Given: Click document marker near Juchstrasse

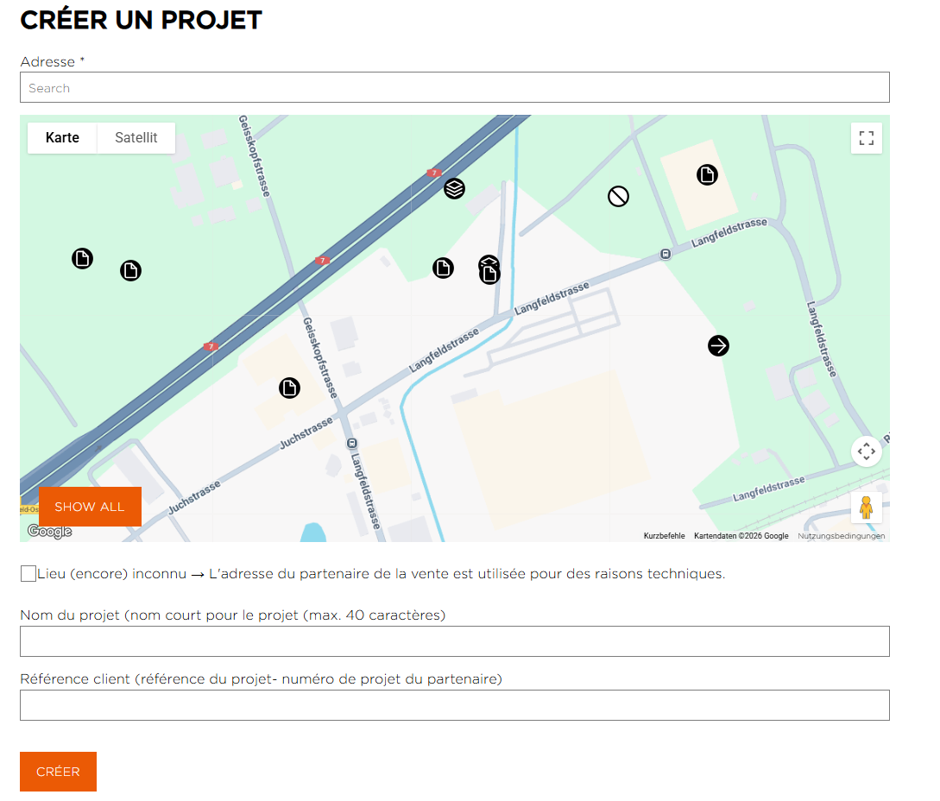Looking at the screenshot, I should (x=290, y=388).
